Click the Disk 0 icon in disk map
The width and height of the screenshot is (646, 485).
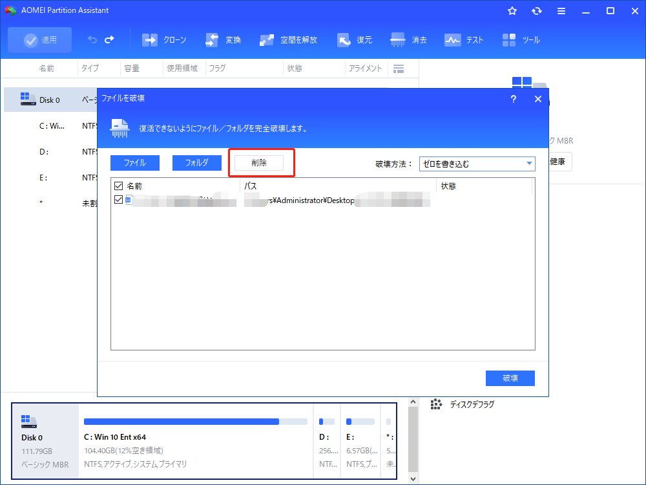coord(29,422)
